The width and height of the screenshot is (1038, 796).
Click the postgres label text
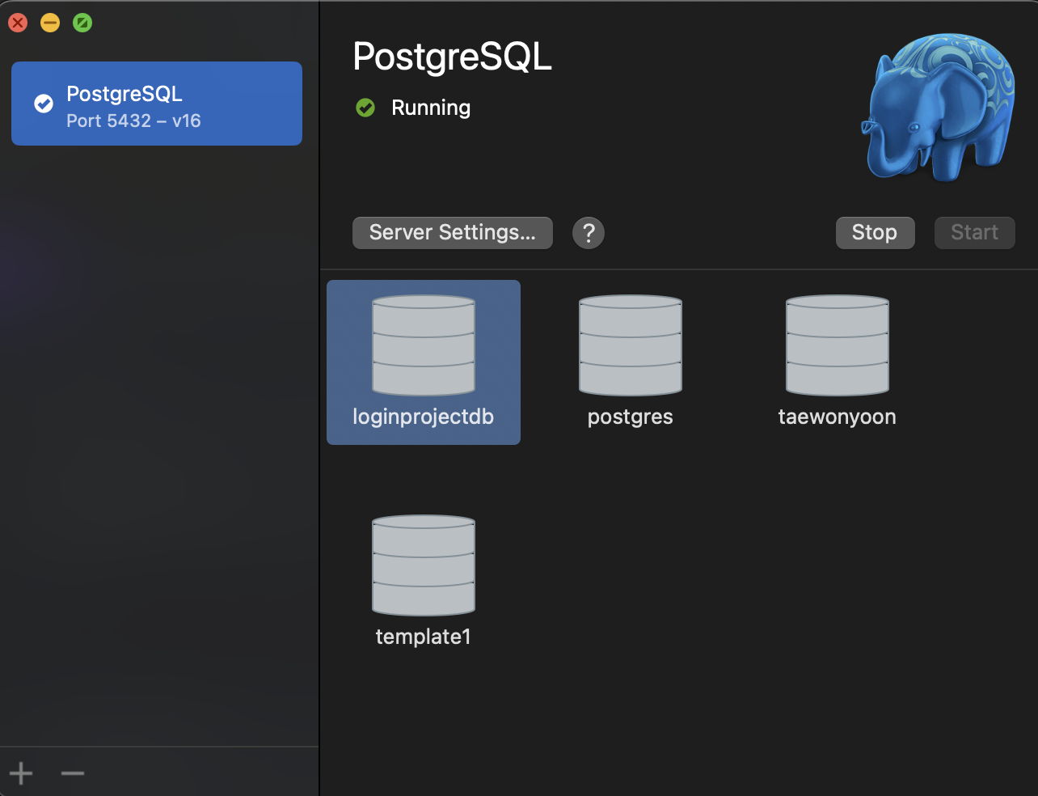click(631, 418)
